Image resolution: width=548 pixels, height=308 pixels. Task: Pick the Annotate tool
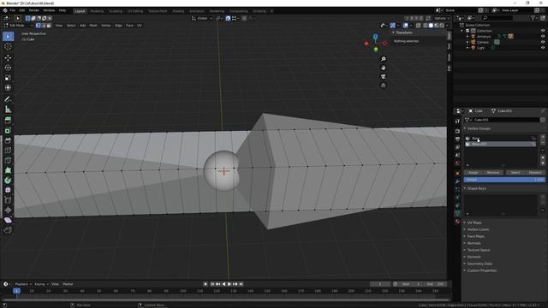8,99
